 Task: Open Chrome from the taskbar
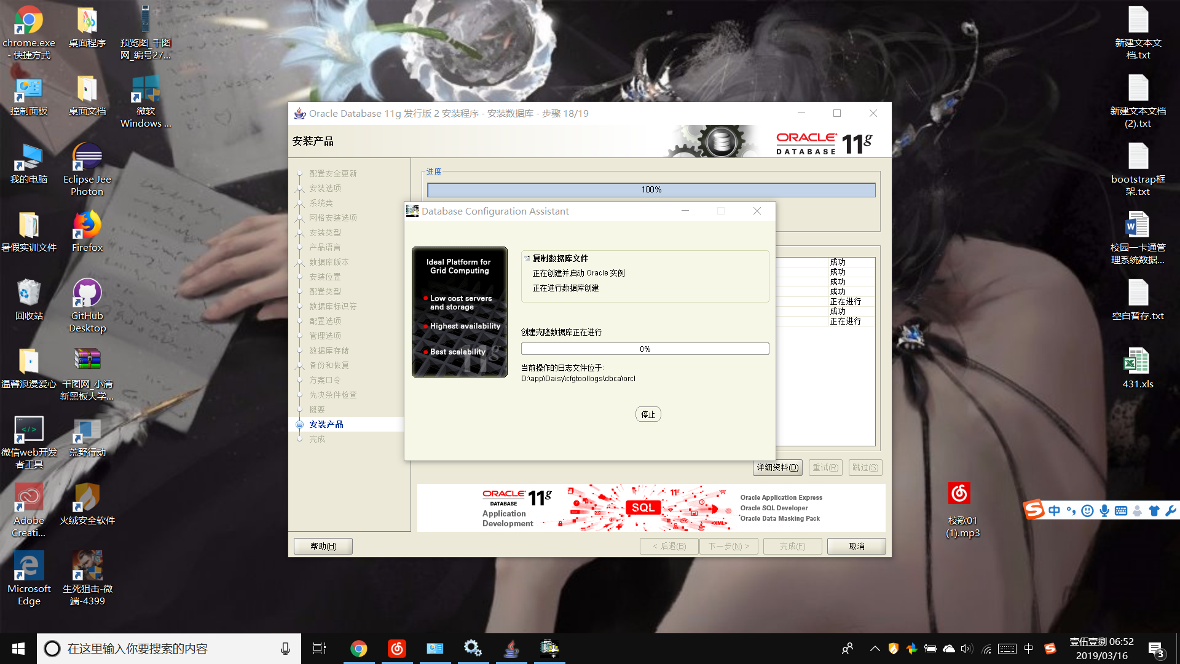click(358, 648)
